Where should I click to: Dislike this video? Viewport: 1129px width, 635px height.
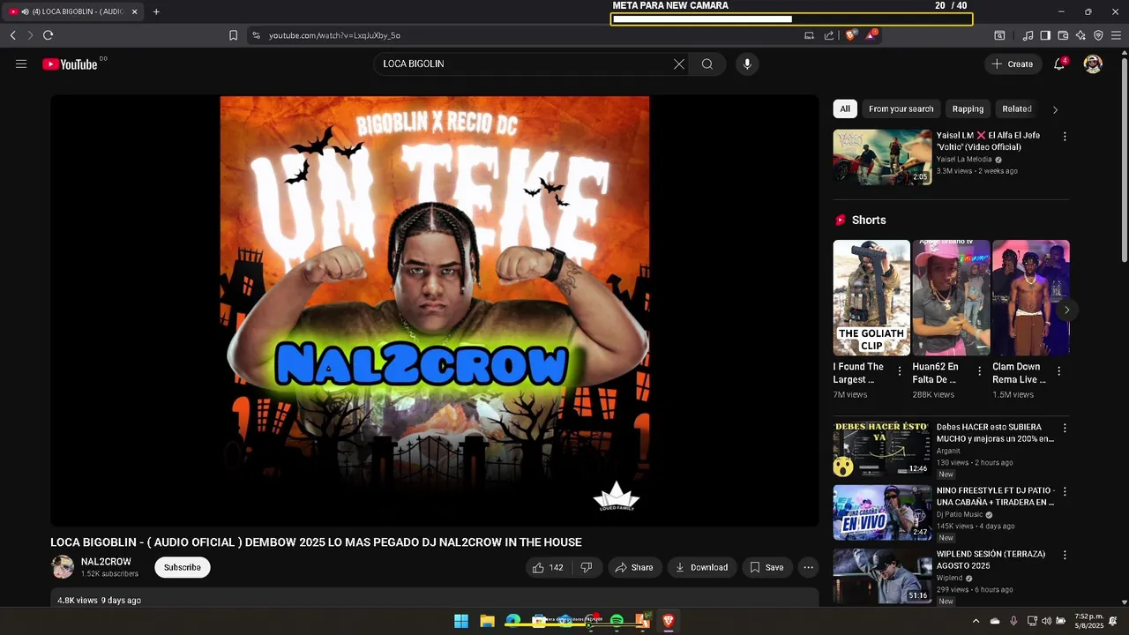[x=587, y=567]
